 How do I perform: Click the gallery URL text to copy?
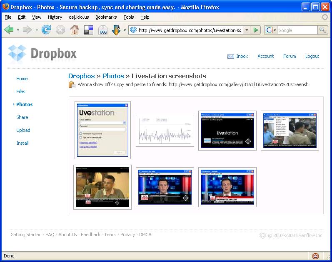238,84
